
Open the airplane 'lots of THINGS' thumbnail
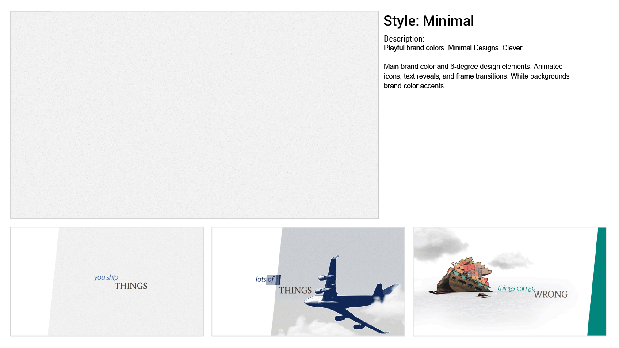tap(308, 281)
